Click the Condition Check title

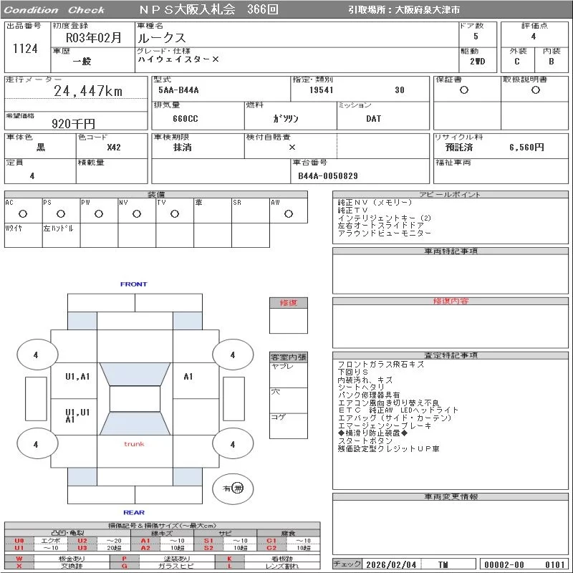[x=54, y=10]
